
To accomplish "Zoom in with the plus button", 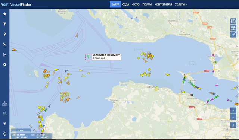I will (x=233, y=110).
